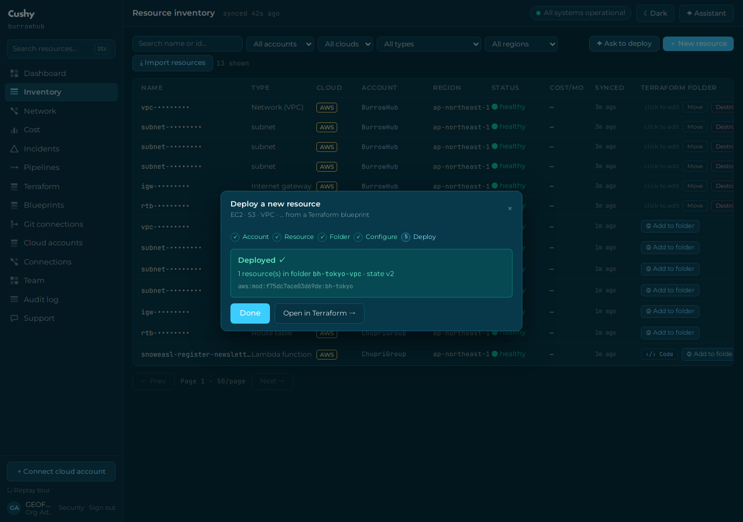Click snoweasl-register-newslett resource name
This screenshot has width=743, height=522.
(x=196, y=354)
